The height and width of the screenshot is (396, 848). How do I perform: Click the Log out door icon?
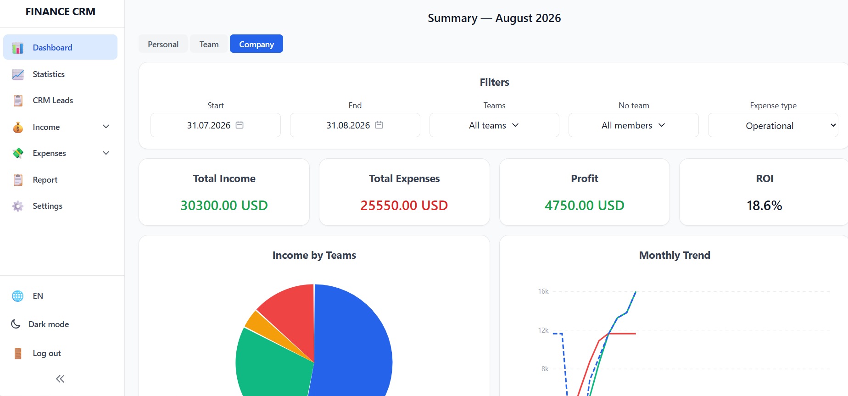(18, 353)
